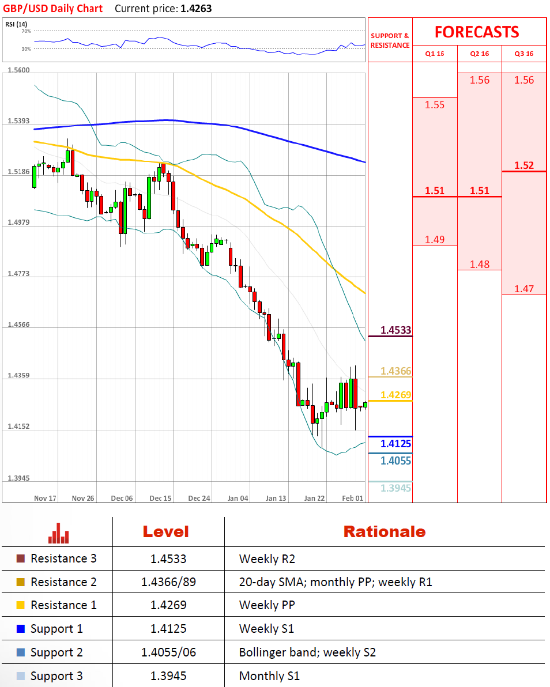The width and height of the screenshot is (550, 687).
Task: Select the 'Q2 16' forecast column header
Action: click(480, 54)
